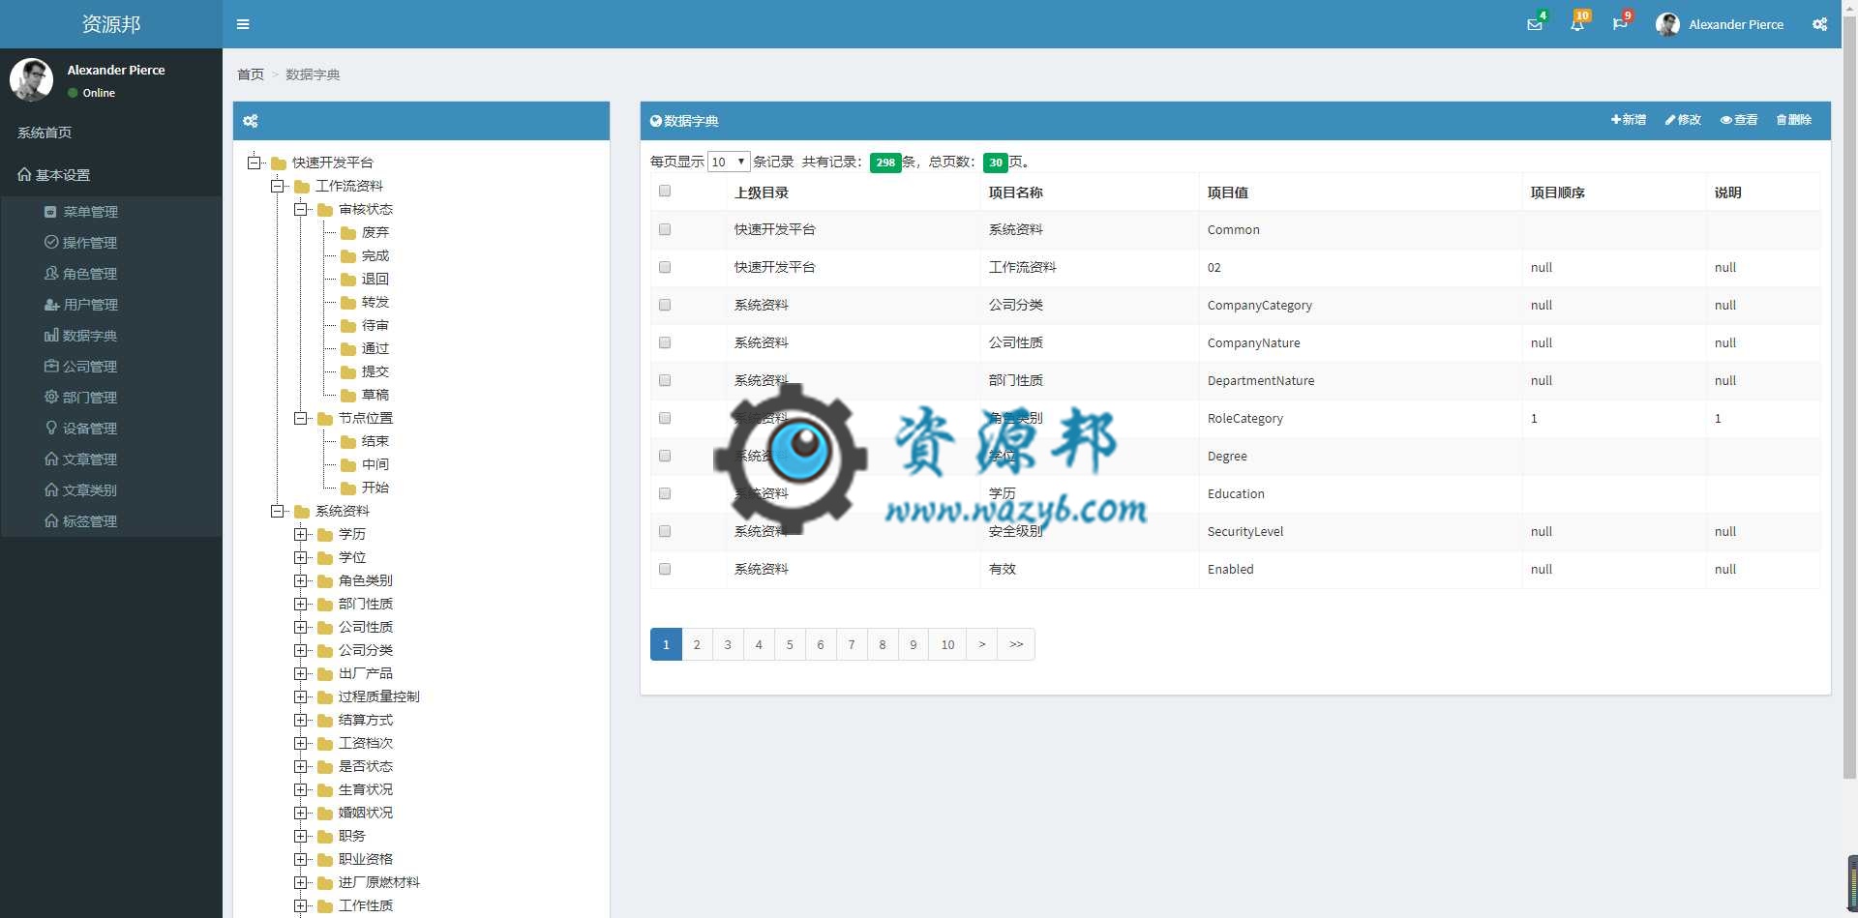1858x918 pixels.
Task: Click the 设备管理 lightbulb icon
Action: pyautogui.click(x=51, y=428)
